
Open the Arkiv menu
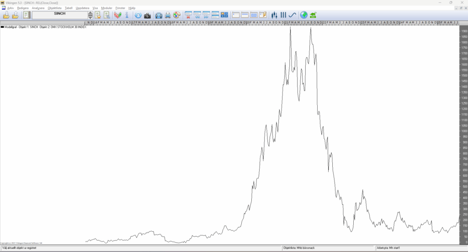tap(11, 8)
